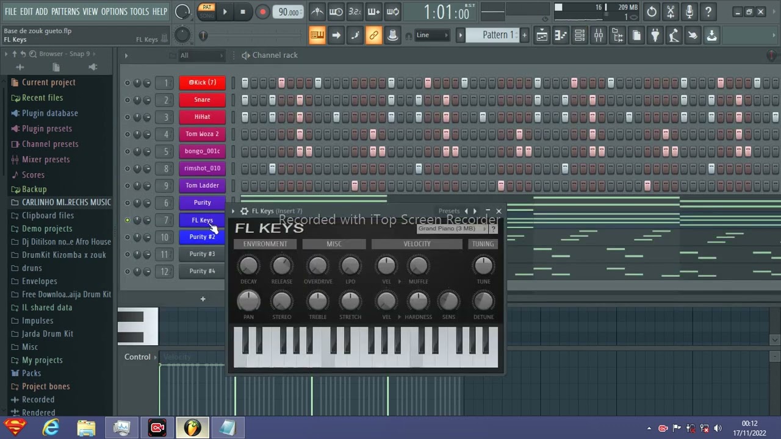Screen dimensions: 781x439
Task: Open the All channel filter dropdown
Action: point(202,55)
